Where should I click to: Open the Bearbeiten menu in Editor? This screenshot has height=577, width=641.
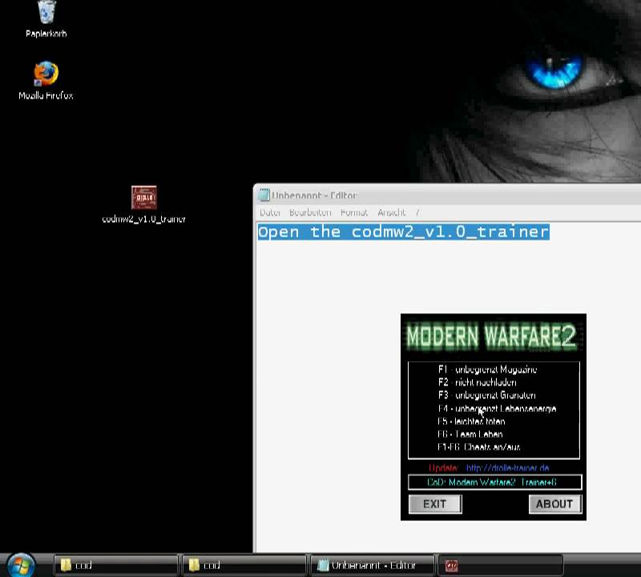click(x=310, y=212)
